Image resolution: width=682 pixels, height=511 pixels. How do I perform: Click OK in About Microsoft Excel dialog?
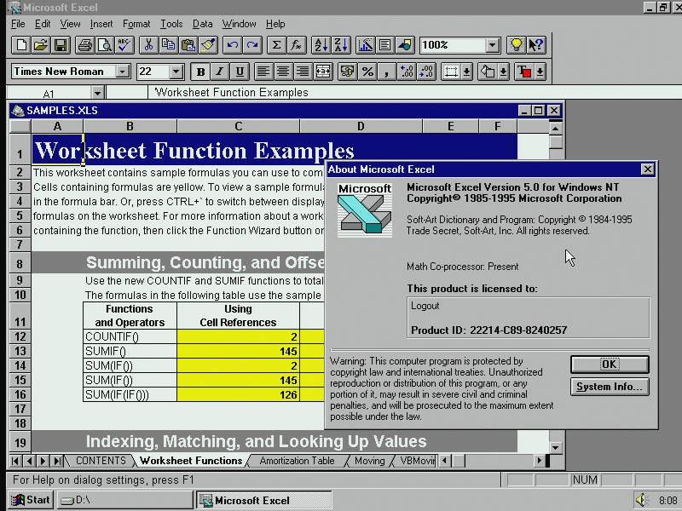point(610,365)
